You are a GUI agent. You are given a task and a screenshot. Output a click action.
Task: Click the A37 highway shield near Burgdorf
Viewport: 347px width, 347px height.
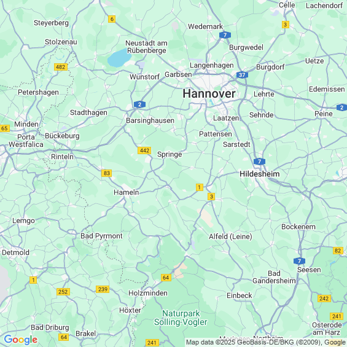(x=242, y=75)
